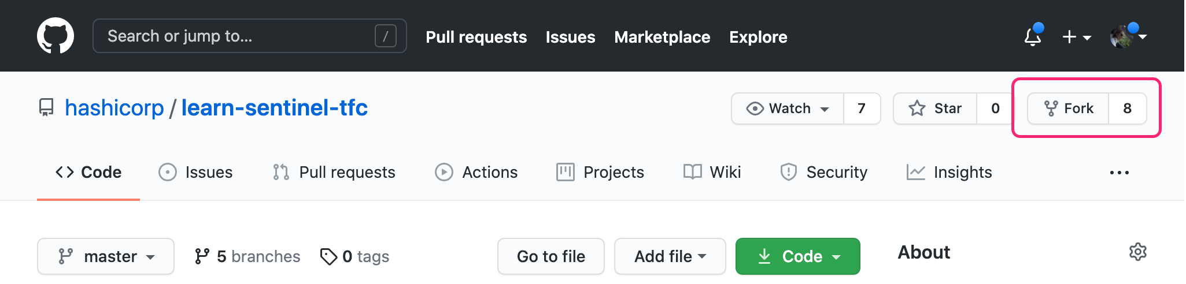Focus the Search or jump to field
Image resolution: width=1186 pixels, height=284 pixels.
pyautogui.click(x=249, y=36)
